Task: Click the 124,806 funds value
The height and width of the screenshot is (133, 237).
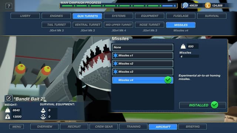Action: point(217,6)
